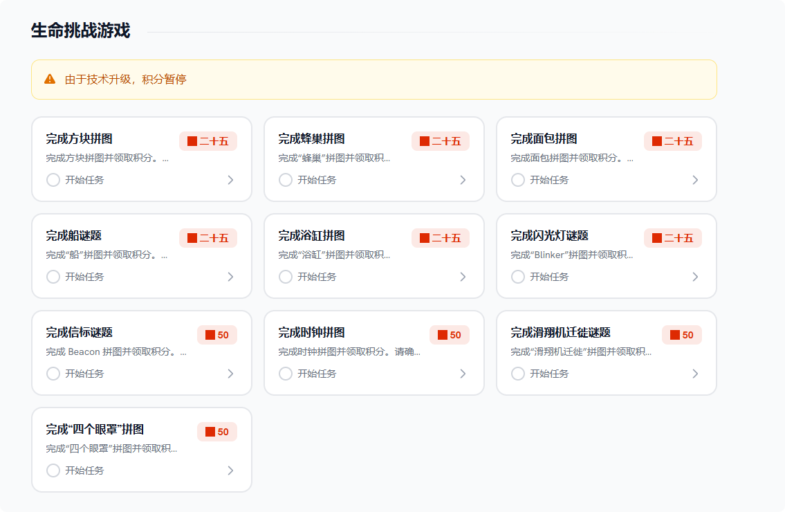Click the red square icon on 完成船谜题 badge
Viewport: 785px width, 512px height.
coord(192,238)
